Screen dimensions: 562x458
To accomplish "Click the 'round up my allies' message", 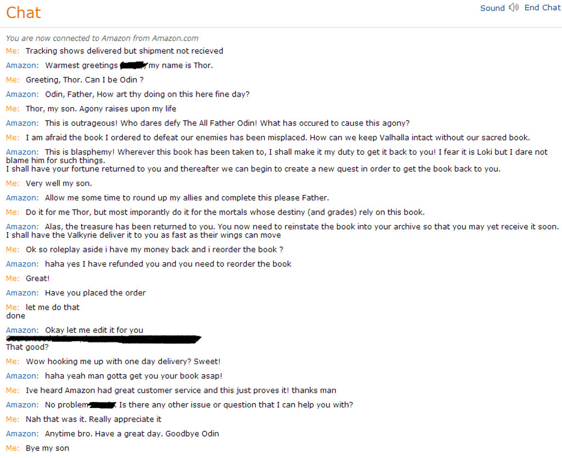I will point(187,198).
